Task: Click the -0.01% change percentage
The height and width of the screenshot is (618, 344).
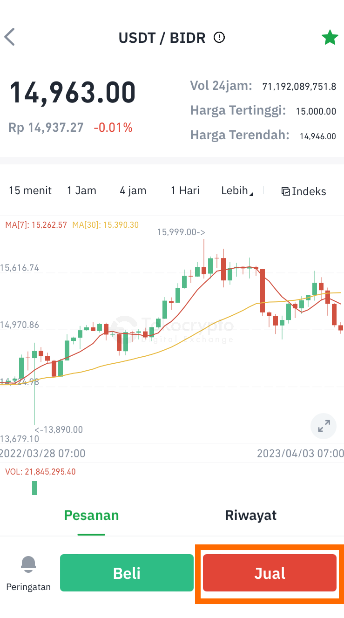Action: 113,127
